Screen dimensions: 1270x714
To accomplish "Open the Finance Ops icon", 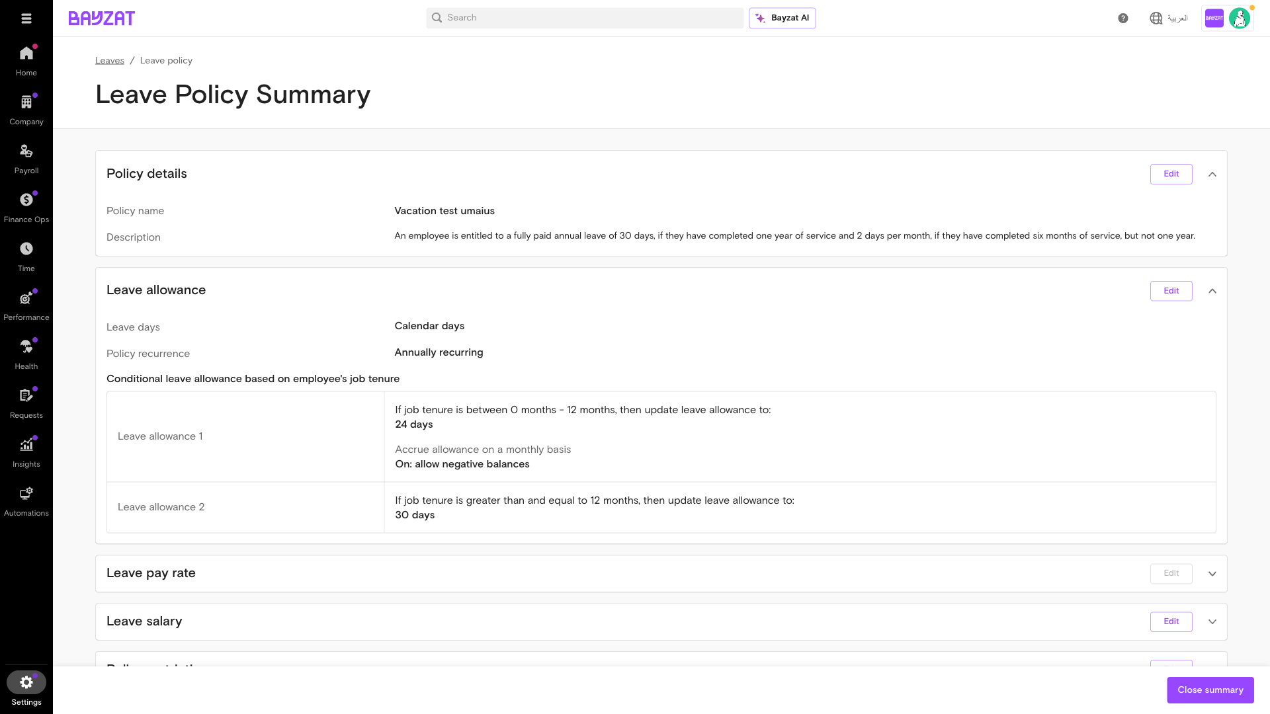I will coord(26,200).
